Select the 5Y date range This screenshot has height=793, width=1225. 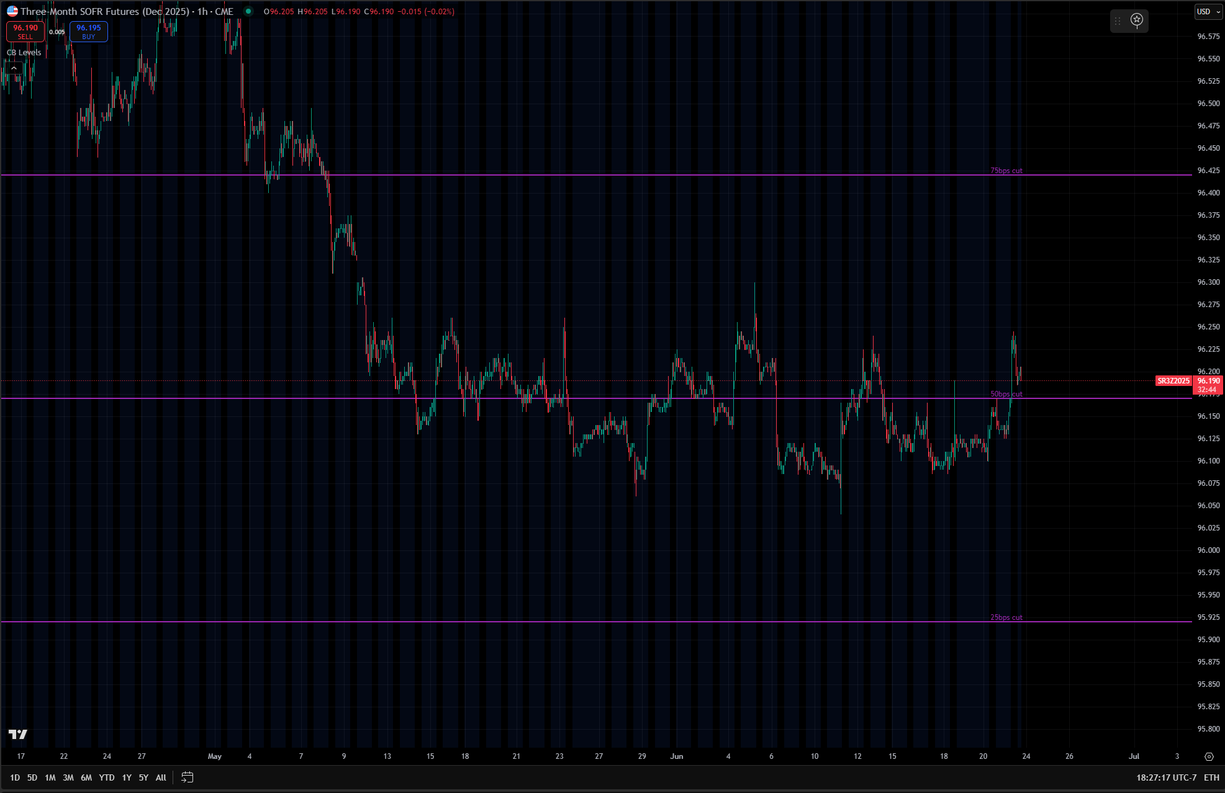(x=143, y=777)
